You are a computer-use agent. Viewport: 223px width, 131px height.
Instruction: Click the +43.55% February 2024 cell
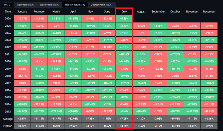pos(39,33)
